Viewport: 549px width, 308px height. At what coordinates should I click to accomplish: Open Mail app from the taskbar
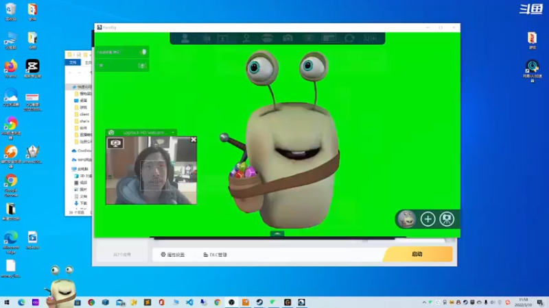(x=120, y=303)
